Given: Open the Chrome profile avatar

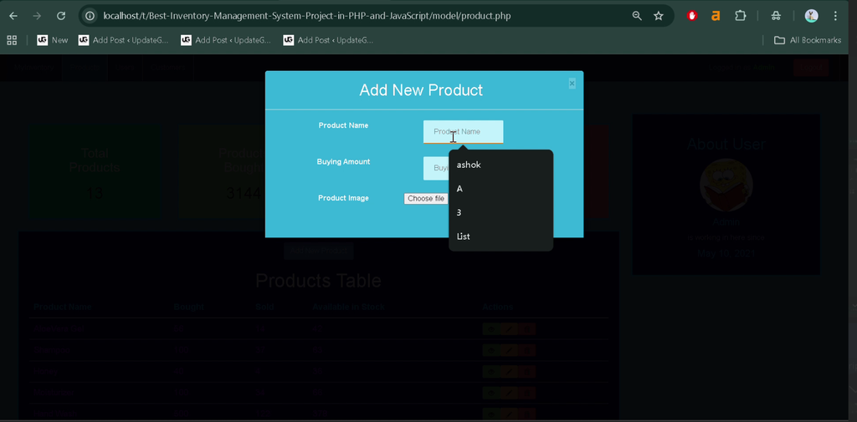Looking at the screenshot, I should pos(811,16).
